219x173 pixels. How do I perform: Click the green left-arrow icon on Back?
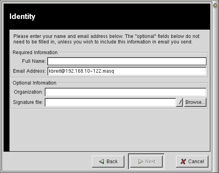(x=101, y=162)
